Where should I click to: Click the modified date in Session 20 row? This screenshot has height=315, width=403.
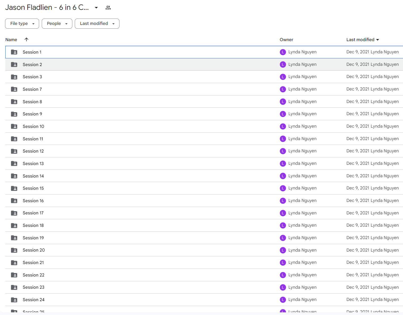tap(358, 250)
